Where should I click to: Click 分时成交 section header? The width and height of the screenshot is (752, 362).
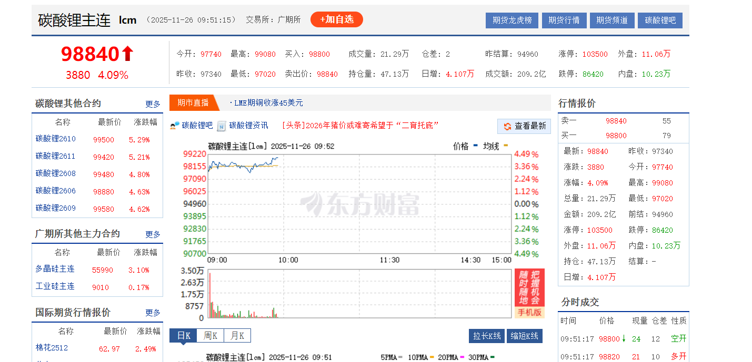point(580,302)
